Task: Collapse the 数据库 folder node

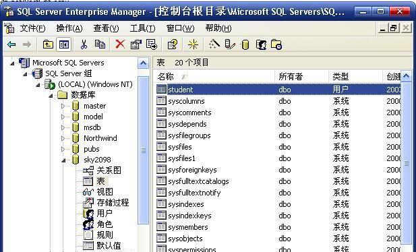Action: tap(51, 96)
